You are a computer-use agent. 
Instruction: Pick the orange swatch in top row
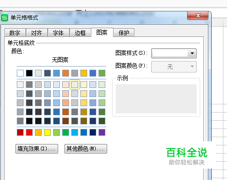[65, 73]
